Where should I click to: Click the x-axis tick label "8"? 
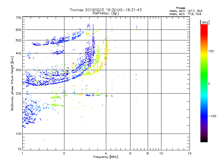click(148, 153)
